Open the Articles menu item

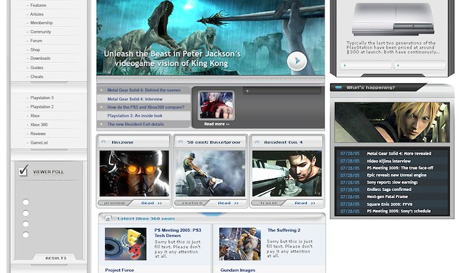[37, 14]
